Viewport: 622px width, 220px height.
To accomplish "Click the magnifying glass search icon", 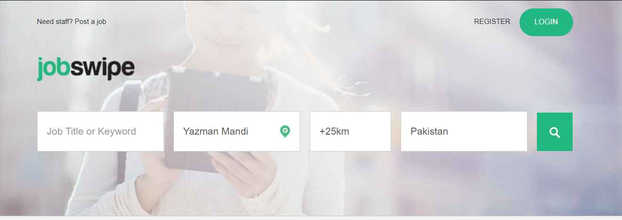I will tap(555, 132).
